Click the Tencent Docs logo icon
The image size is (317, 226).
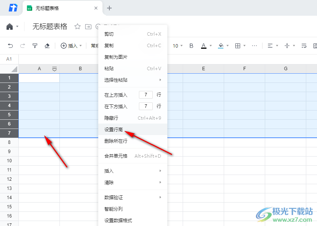click(x=13, y=8)
